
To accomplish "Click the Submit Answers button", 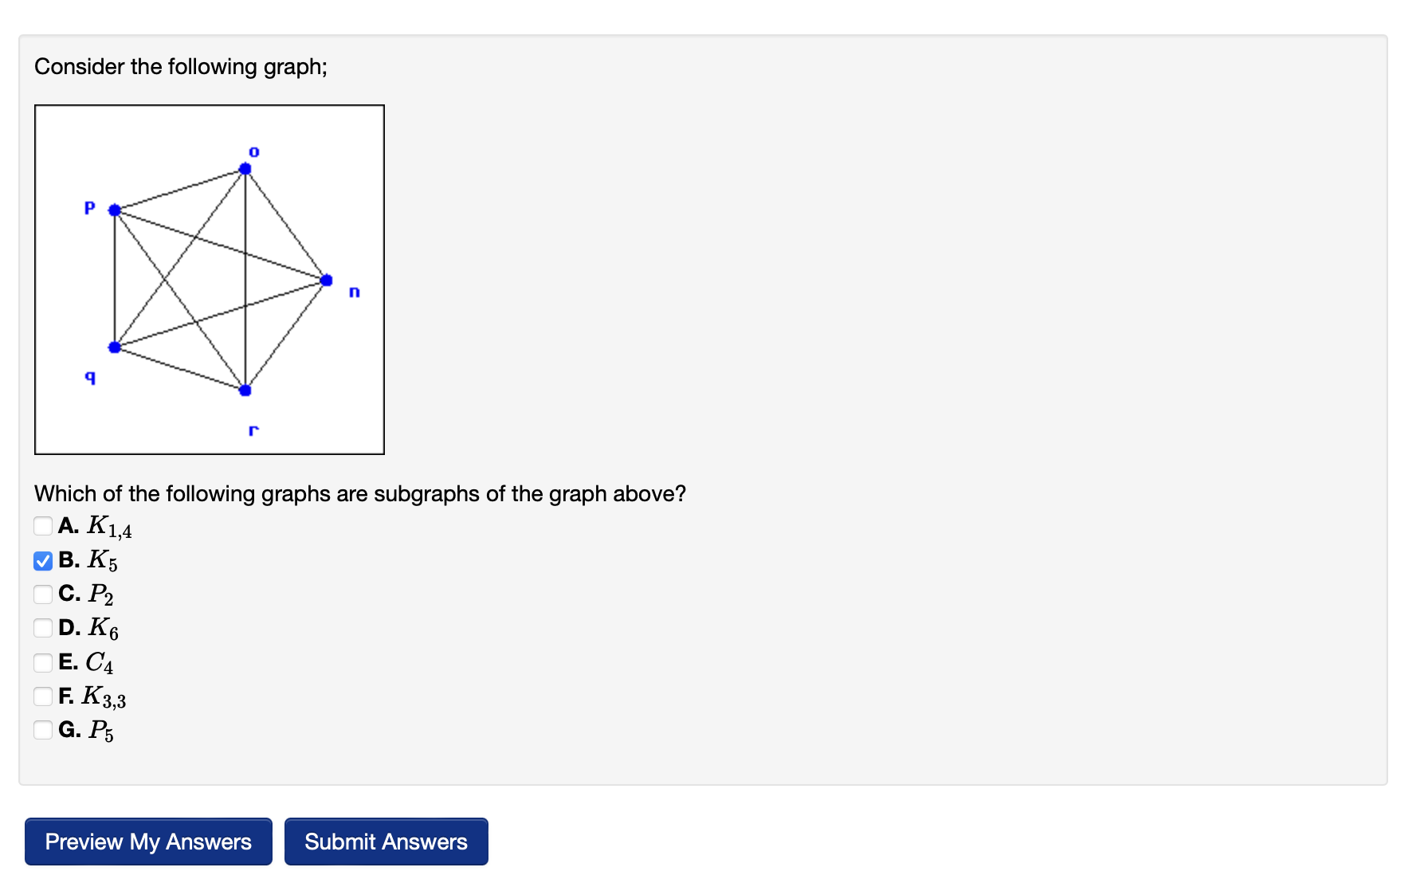I will point(386,842).
